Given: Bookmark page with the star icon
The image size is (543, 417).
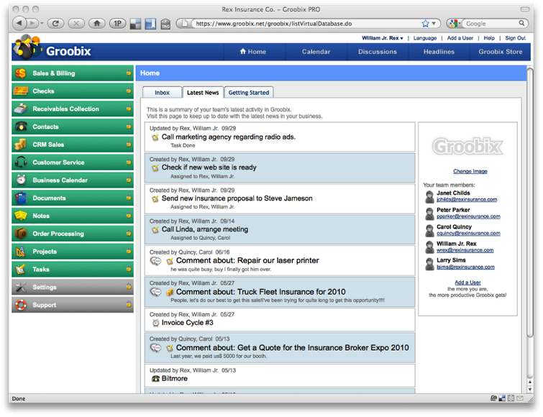Looking at the screenshot, I should click(425, 24).
